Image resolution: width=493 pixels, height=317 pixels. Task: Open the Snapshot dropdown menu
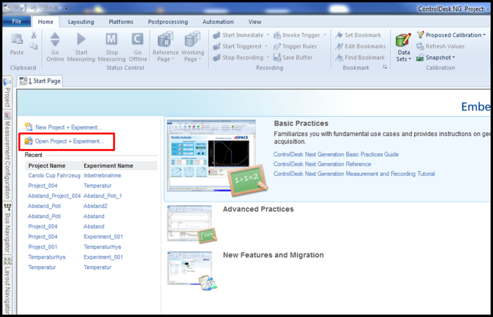pos(454,57)
